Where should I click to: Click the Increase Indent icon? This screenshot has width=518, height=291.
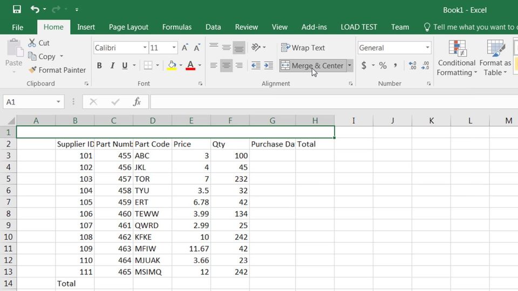click(268, 66)
